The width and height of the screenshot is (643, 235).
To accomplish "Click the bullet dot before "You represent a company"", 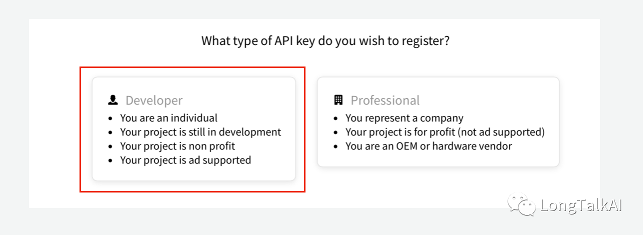I will point(336,119).
